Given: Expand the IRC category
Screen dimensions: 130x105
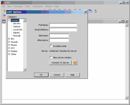Looking at the screenshot, I should 9,39.
